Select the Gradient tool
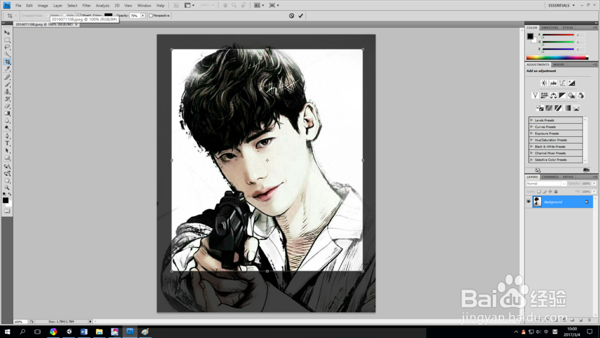 pyautogui.click(x=7, y=113)
